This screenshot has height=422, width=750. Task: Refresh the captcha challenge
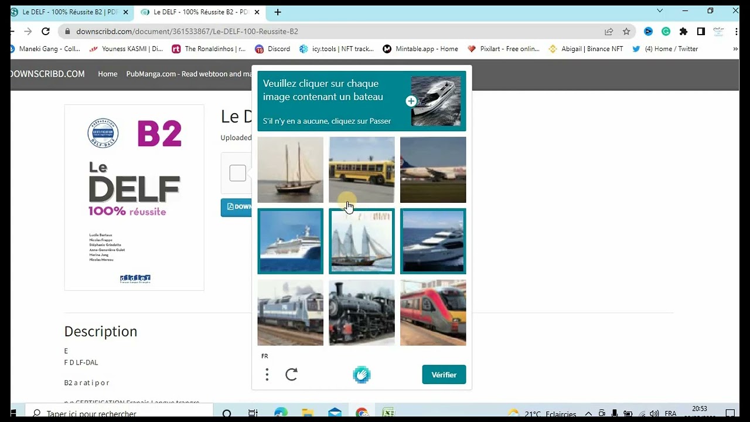[292, 375]
